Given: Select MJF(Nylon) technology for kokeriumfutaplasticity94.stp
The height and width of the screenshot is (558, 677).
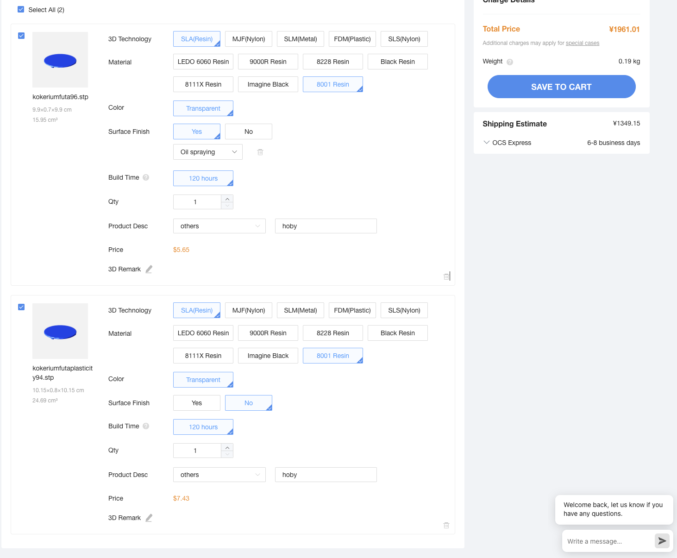Looking at the screenshot, I should (249, 310).
